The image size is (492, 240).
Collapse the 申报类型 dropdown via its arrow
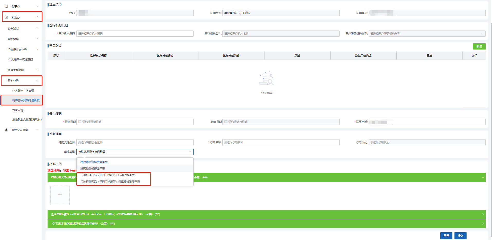click(x=190, y=152)
